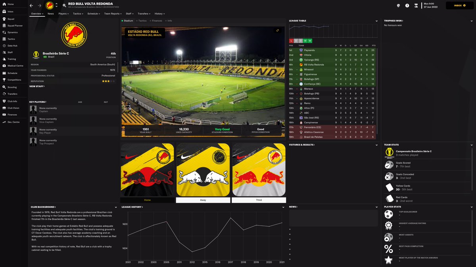This screenshot has width=476, height=267.
Task: Open the Dev. Centre
Action: pos(13,122)
